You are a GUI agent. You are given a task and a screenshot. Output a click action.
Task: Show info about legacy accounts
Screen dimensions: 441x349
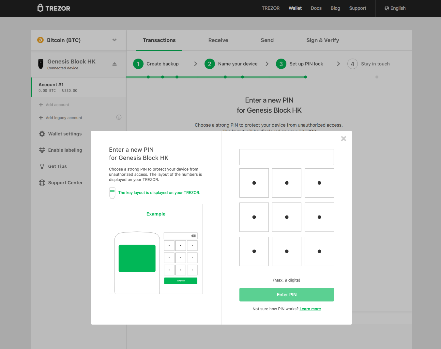pyautogui.click(x=119, y=117)
